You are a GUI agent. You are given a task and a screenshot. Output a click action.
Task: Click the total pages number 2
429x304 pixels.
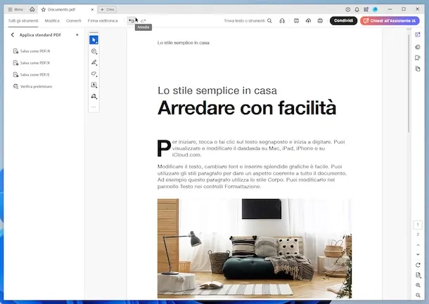pos(418,234)
